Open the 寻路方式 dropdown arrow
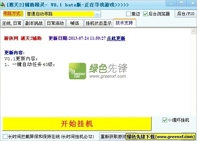 tap(97, 14)
